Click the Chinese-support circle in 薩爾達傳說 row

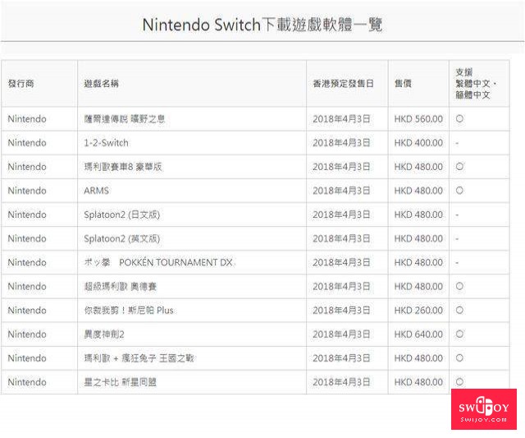coord(459,118)
